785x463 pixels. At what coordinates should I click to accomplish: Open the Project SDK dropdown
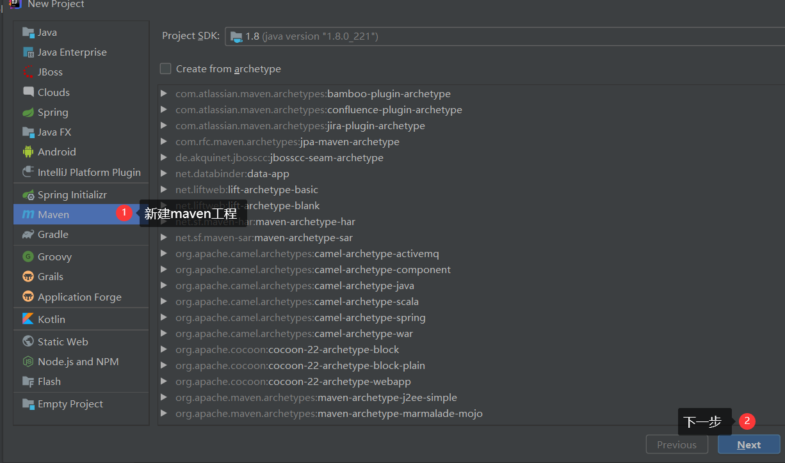(x=505, y=36)
